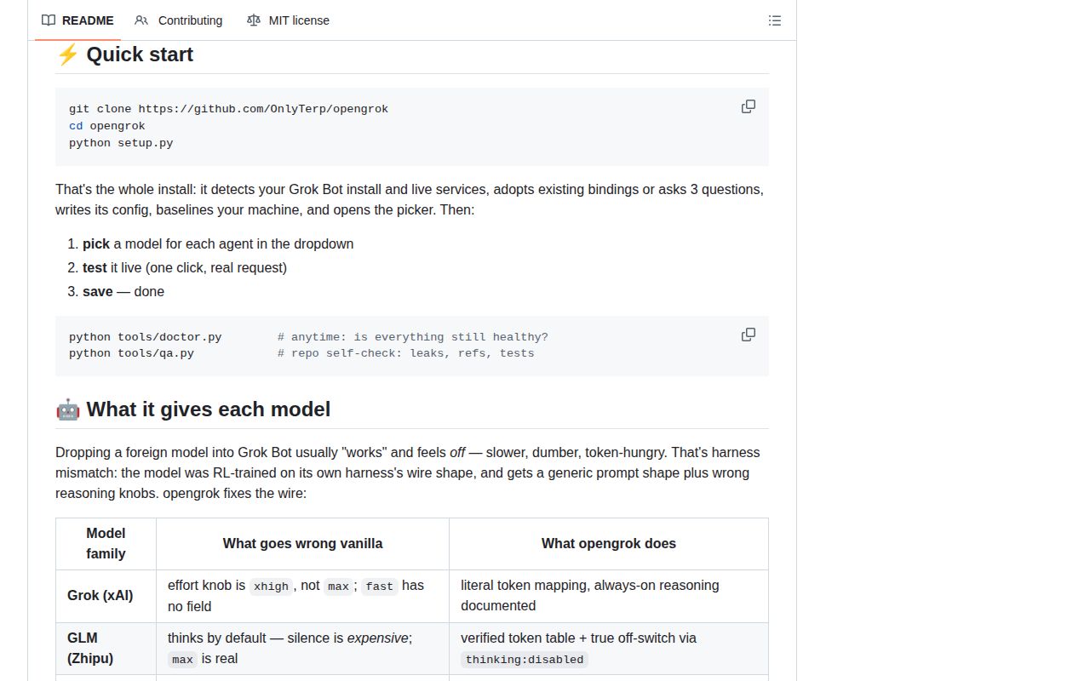Click 'literal token mapping' table cell
Image resolution: width=1090 pixels, height=681 pixels.
coord(609,596)
